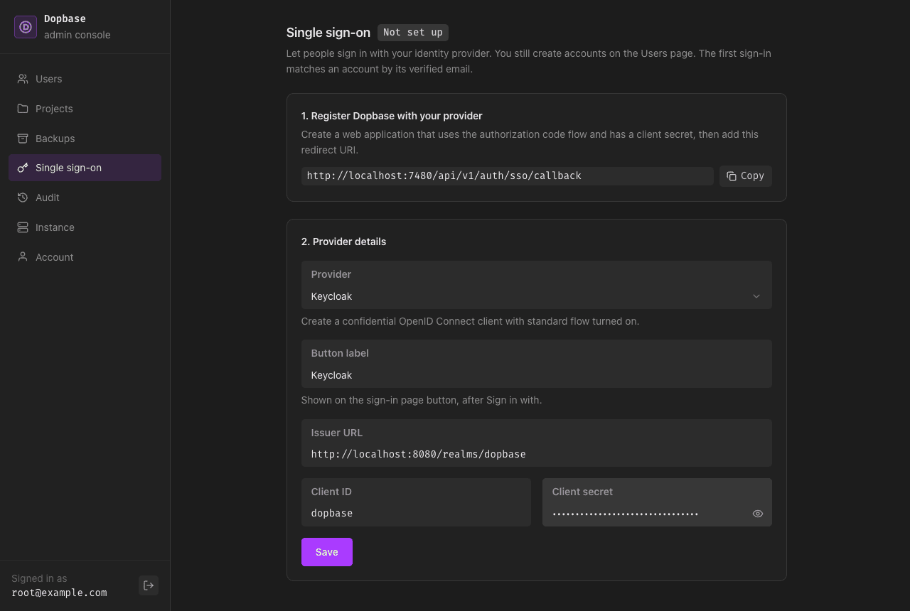
Task: Click the Instance server icon
Action: tap(23, 227)
